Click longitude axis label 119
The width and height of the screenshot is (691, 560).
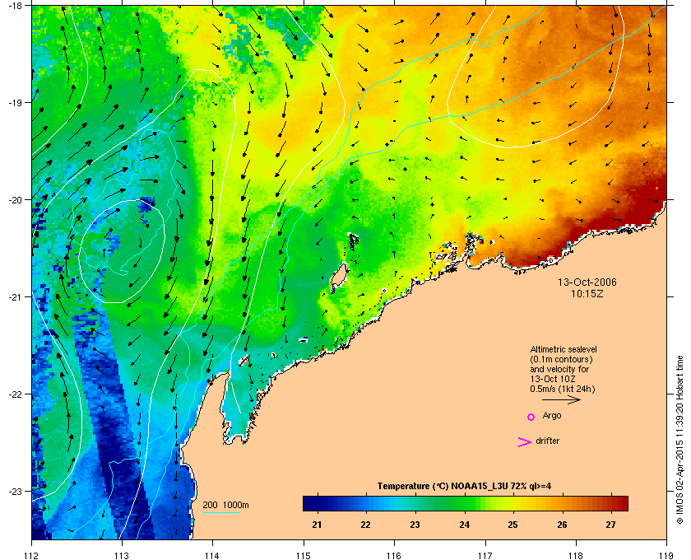click(x=666, y=556)
